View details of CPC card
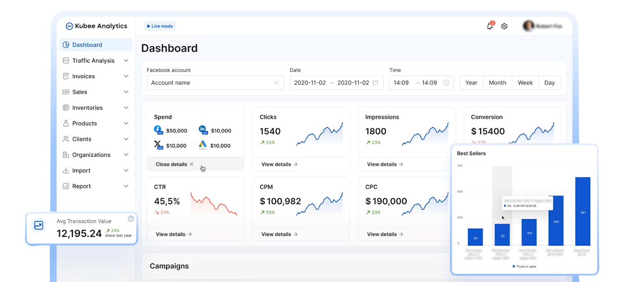The image size is (629, 282). [385, 234]
